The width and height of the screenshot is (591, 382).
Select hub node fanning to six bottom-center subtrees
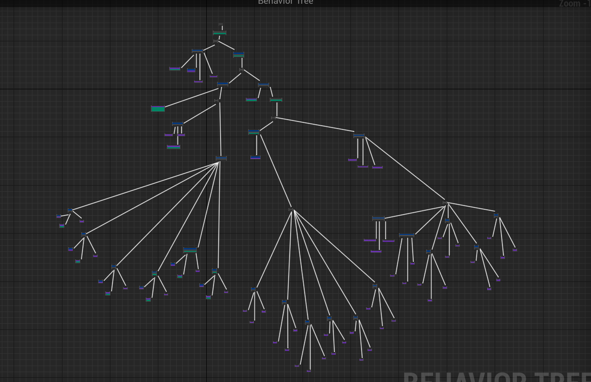[x=291, y=209]
